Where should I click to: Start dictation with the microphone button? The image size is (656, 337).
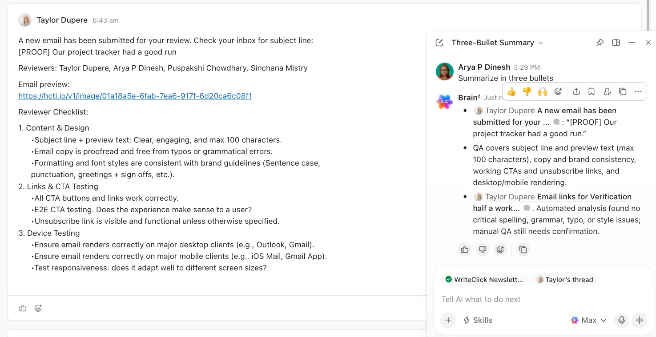[622, 320]
